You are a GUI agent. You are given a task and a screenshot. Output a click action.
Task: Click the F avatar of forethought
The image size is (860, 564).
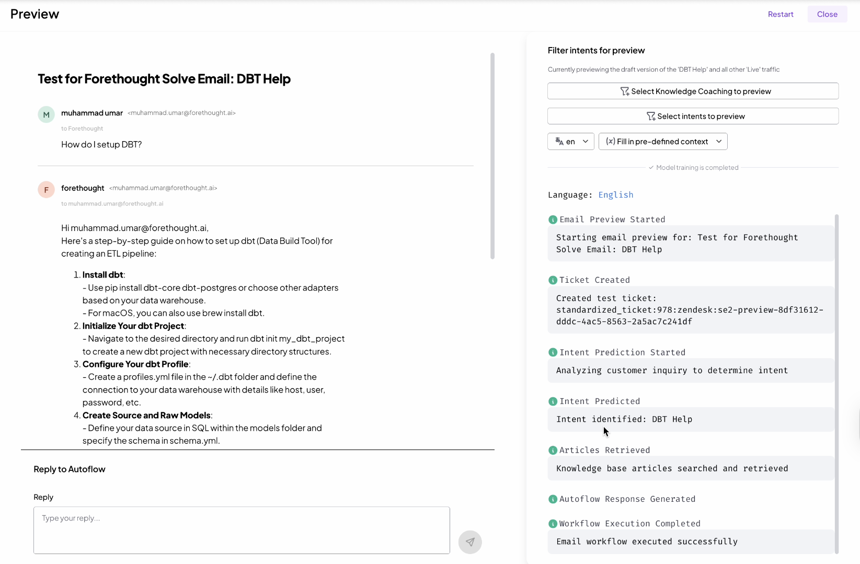pos(46,190)
